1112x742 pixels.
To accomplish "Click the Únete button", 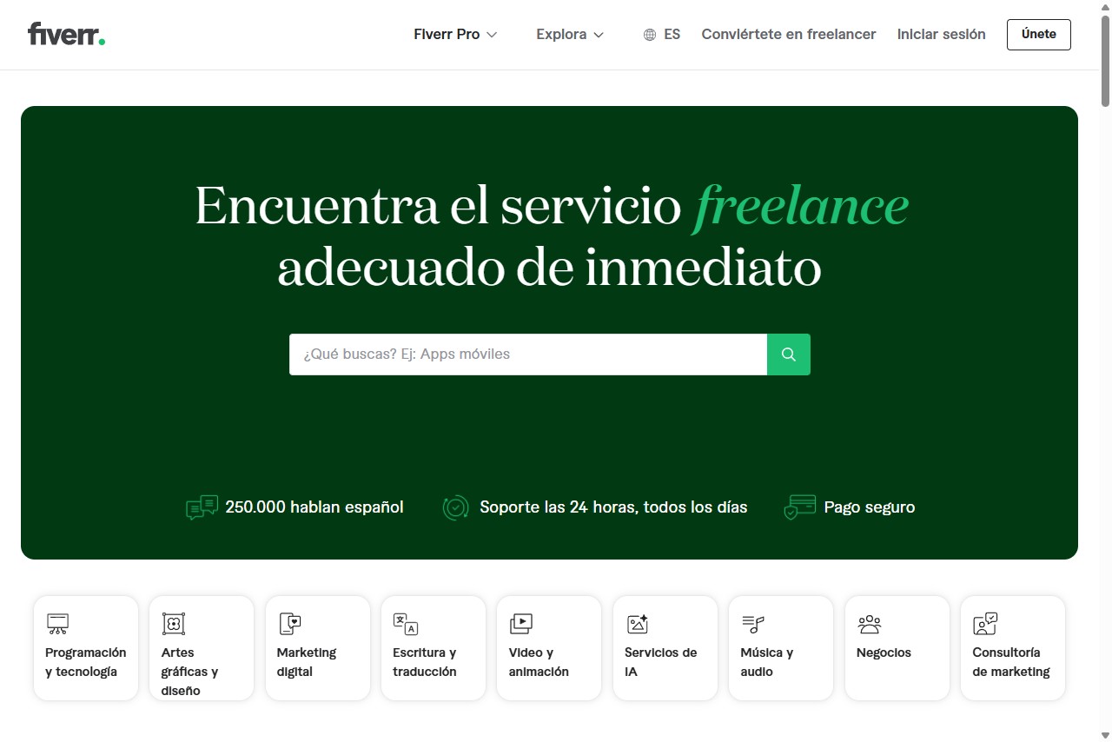I will click(x=1039, y=35).
